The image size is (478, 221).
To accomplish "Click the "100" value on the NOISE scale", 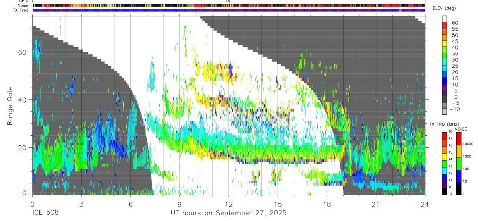I will 467,169.
